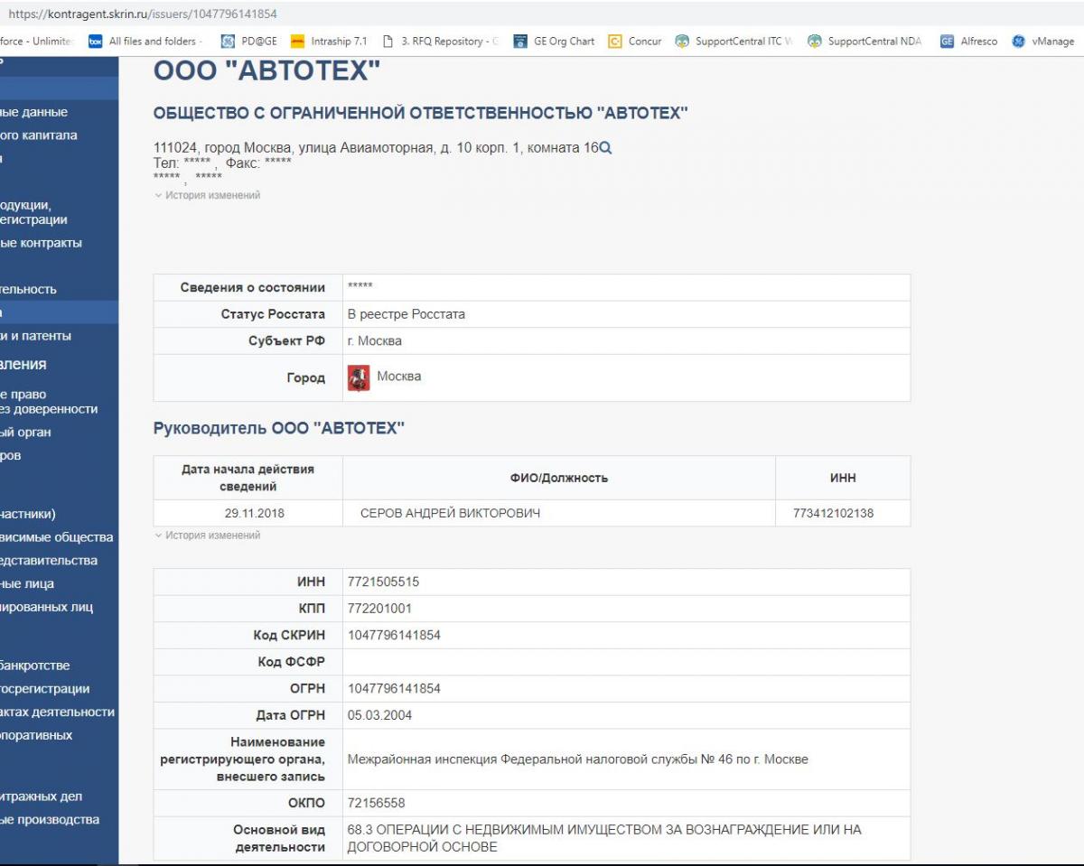This screenshot has width=1084, height=866.
Task: Open the 'ые производства' sidebar item
Action: (50, 820)
